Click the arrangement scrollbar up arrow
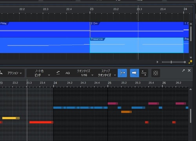The image size is (196, 141). 191,24
